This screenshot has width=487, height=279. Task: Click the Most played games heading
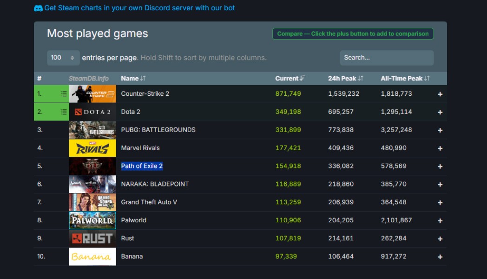(x=97, y=33)
